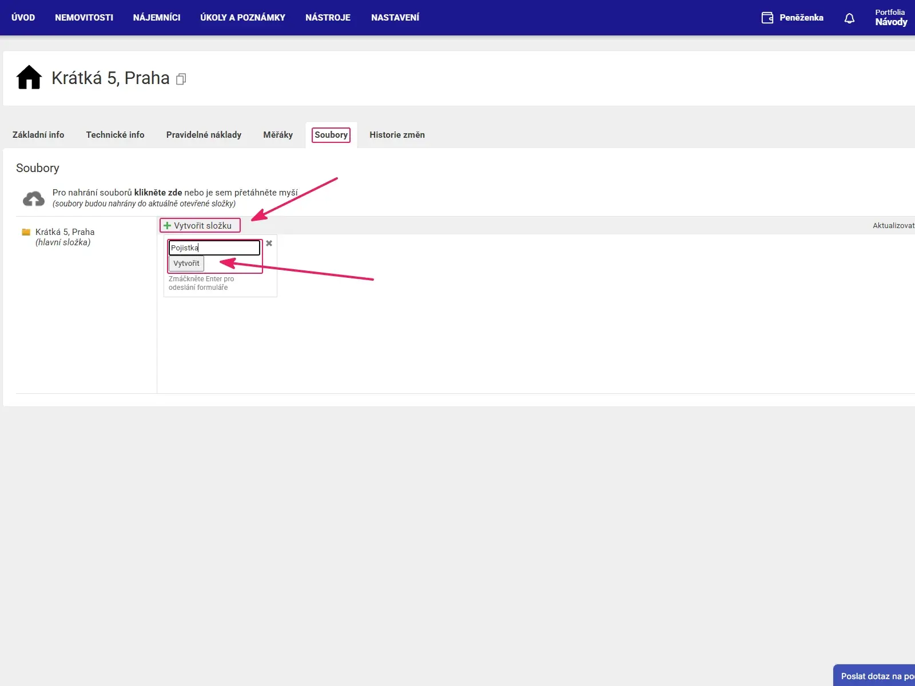
Task: Close the new folder form with the X
Action: click(x=269, y=244)
